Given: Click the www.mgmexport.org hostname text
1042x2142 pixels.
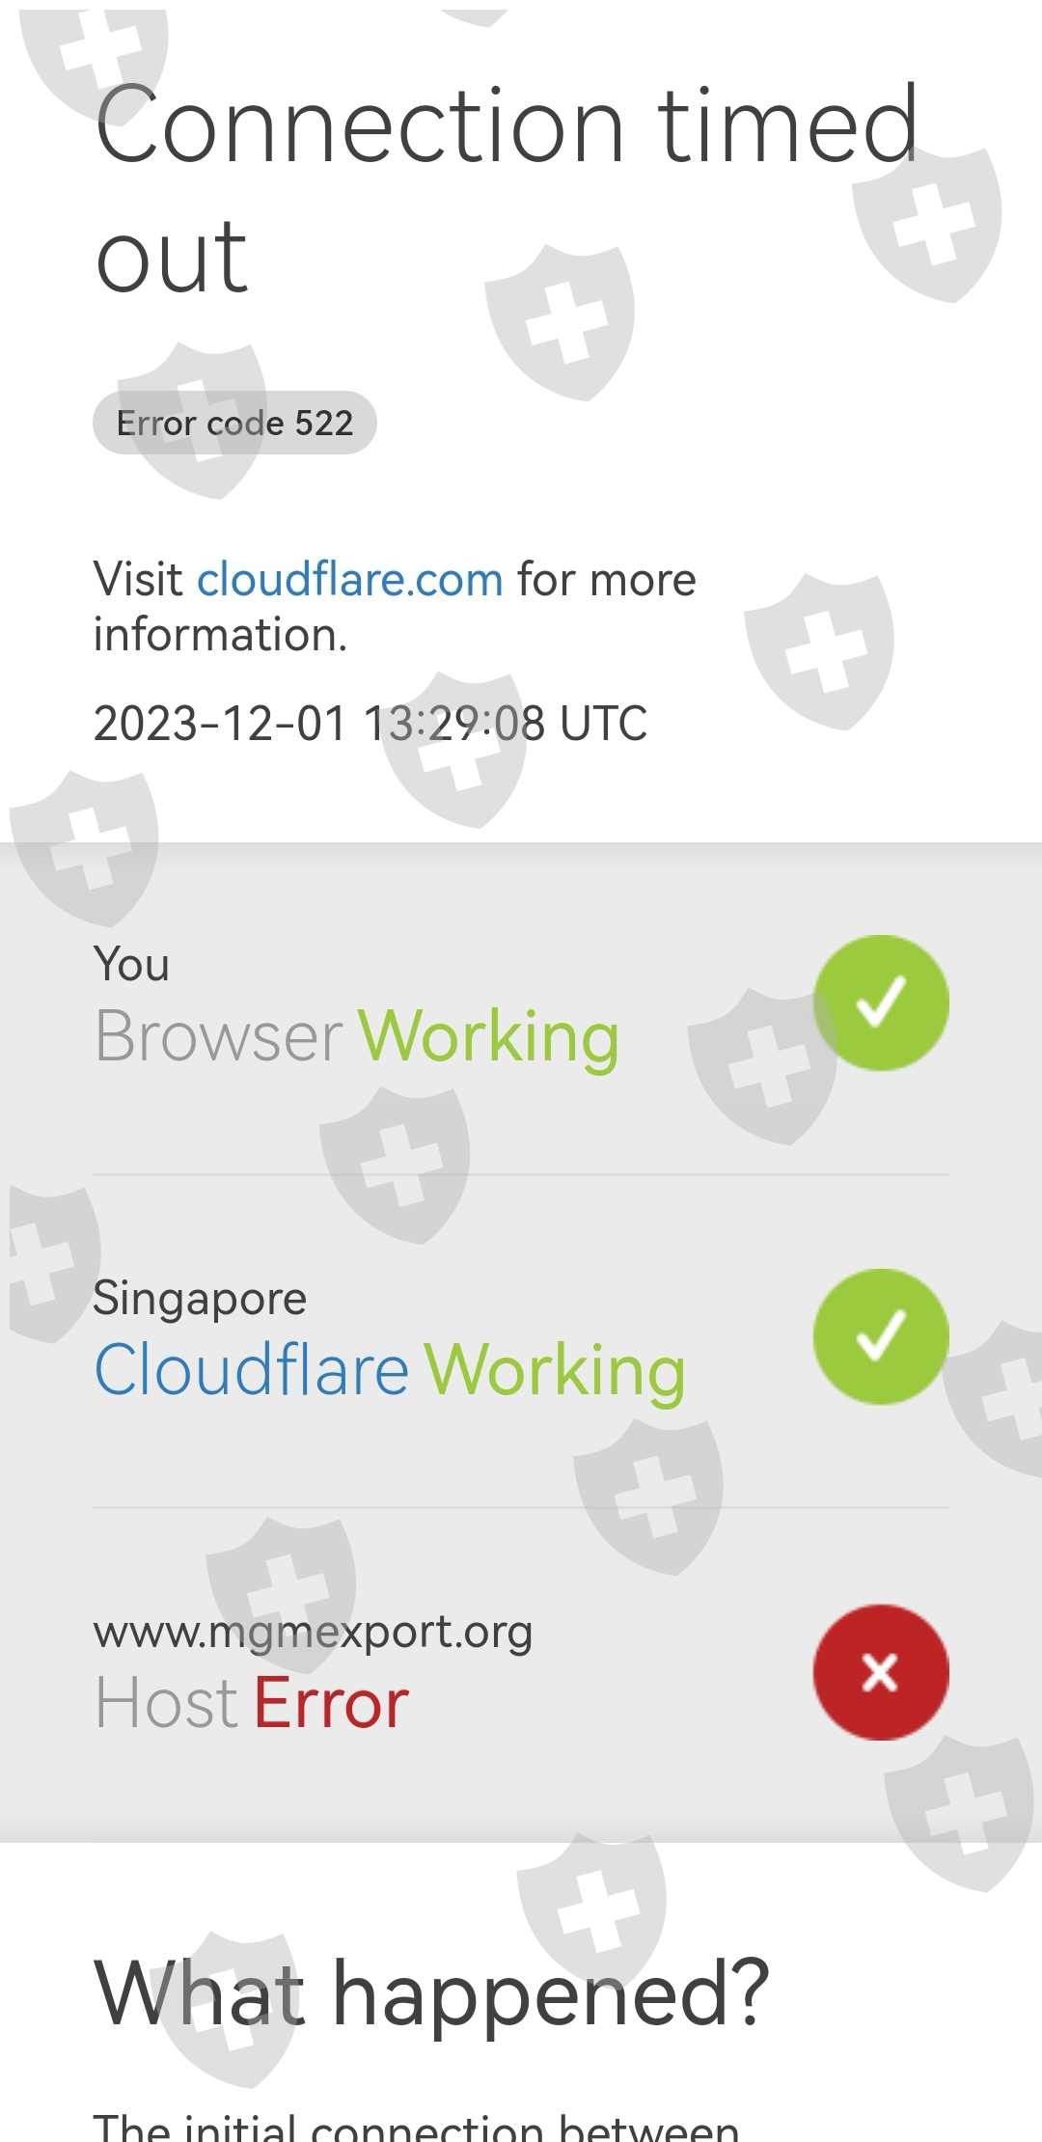Looking at the screenshot, I should (x=313, y=1633).
